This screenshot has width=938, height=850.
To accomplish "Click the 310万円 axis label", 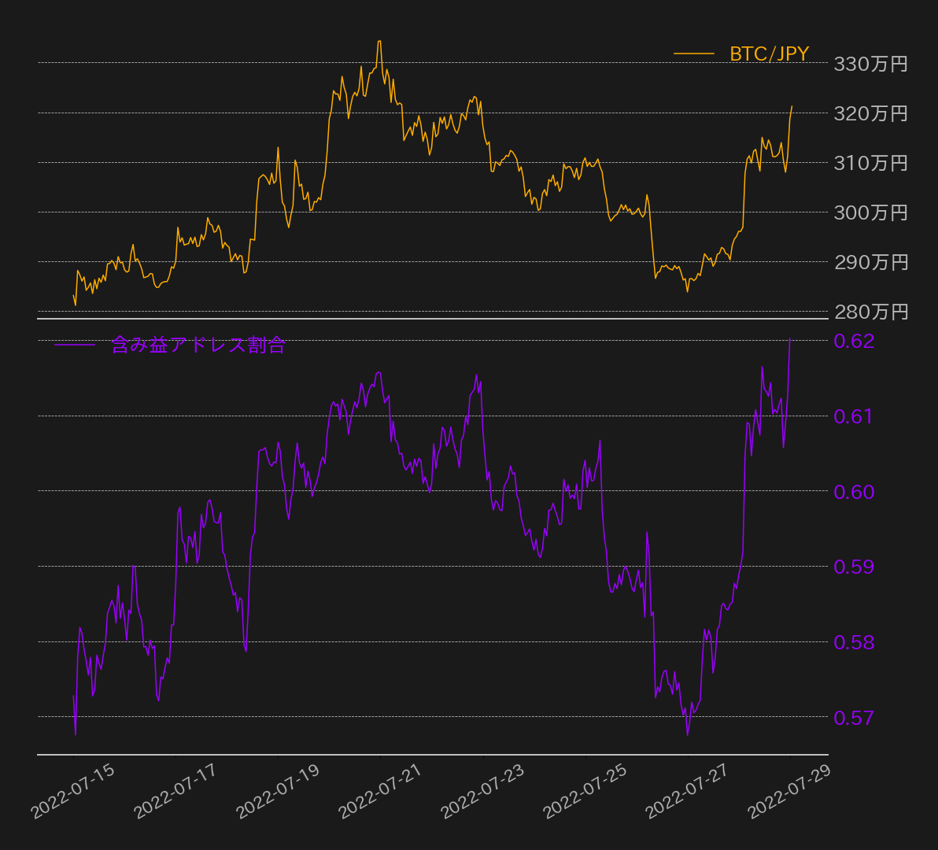I will (x=871, y=163).
